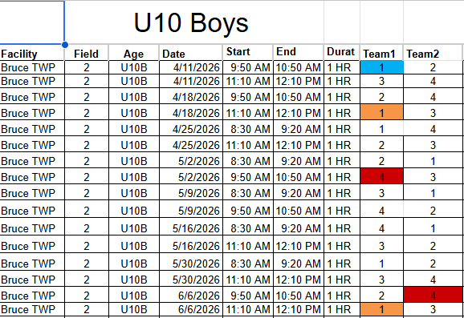Click the Durat header cell
464x318 pixels.
click(341, 53)
